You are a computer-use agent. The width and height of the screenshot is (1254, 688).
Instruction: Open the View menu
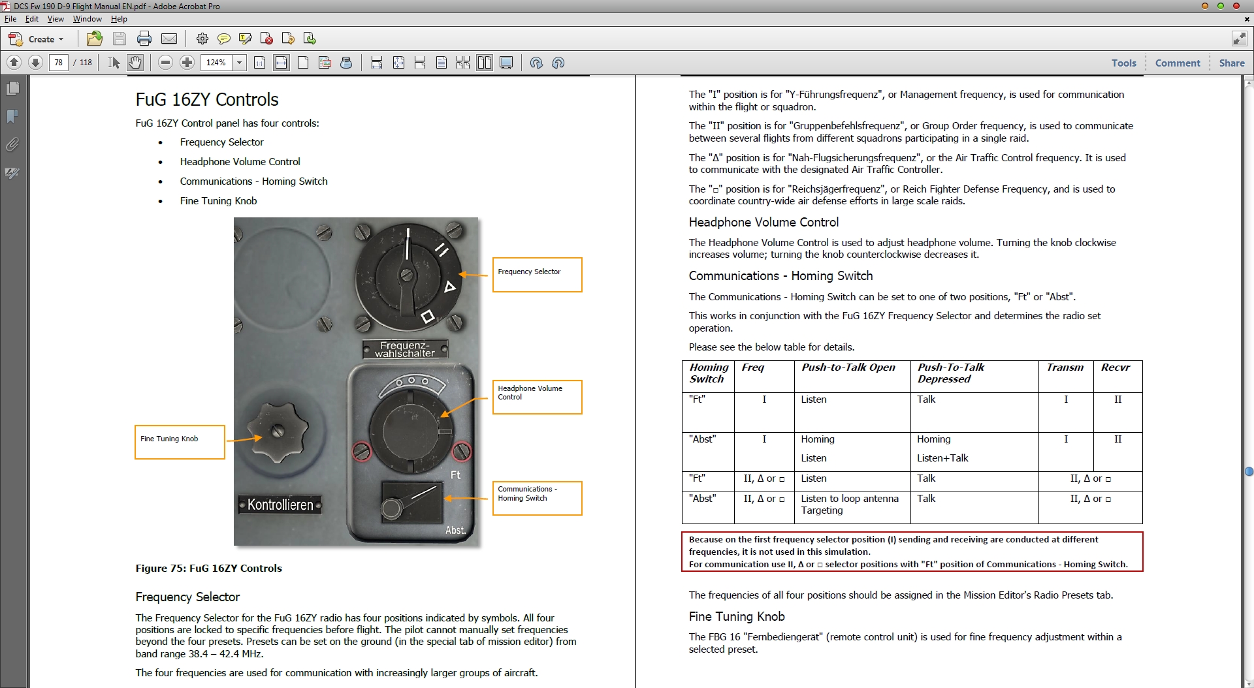56,19
